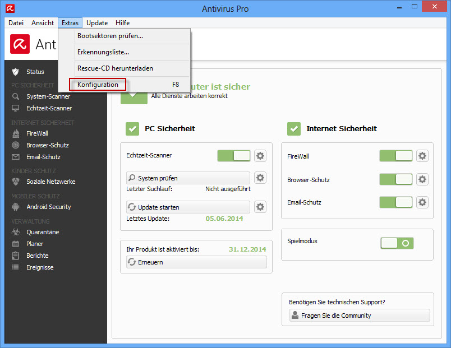This screenshot has height=348, width=451.
Task: Open Berichte in the sidebar
Action: click(38, 256)
